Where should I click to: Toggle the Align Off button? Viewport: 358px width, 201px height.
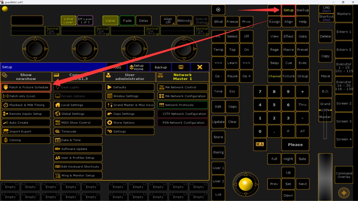[x=168, y=21]
